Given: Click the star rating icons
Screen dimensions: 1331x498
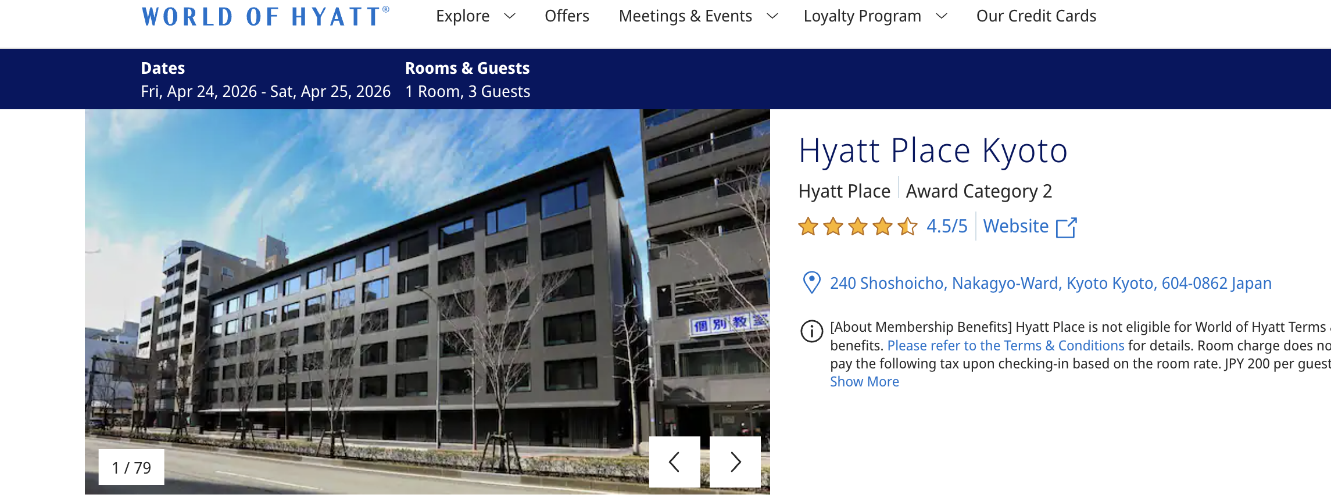Looking at the screenshot, I should point(858,226).
